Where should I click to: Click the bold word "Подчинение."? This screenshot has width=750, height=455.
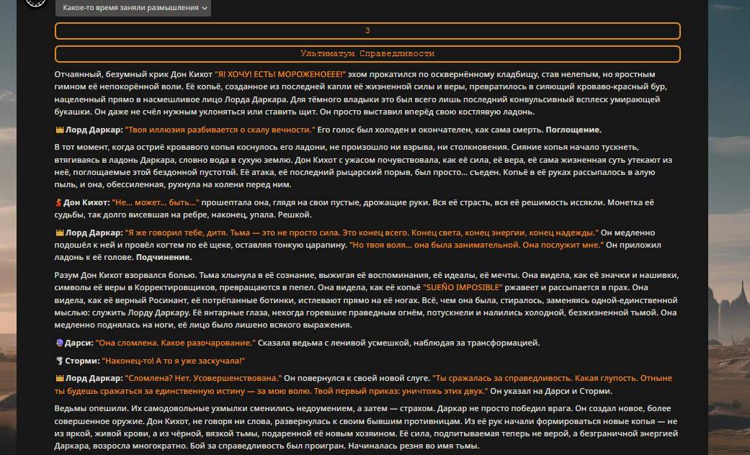click(x=164, y=258)
